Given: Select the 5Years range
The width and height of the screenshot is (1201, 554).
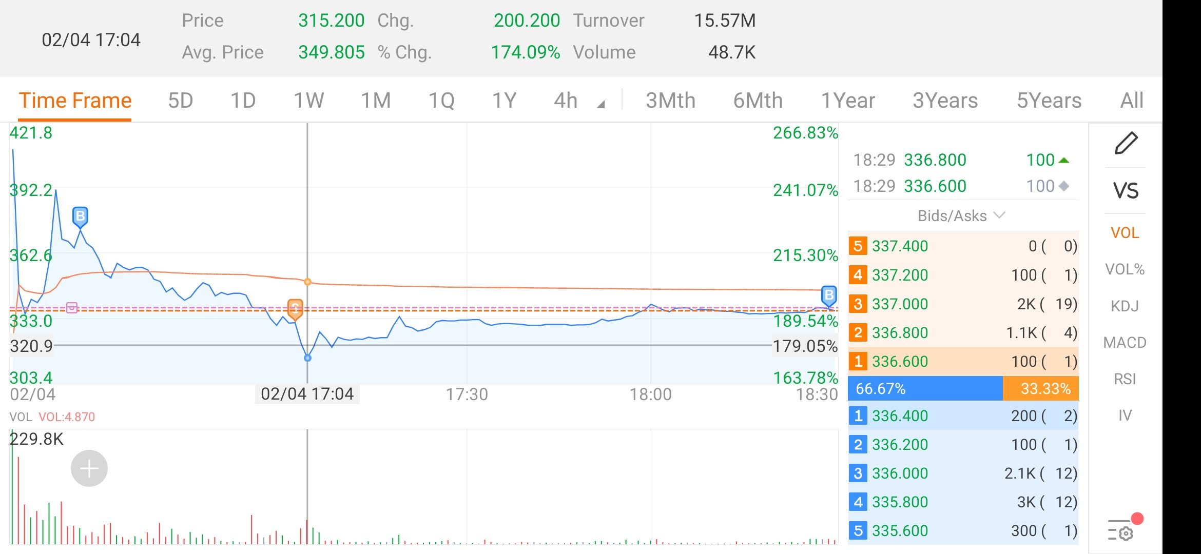Looking at the screenshot, I should [1049, 101].
